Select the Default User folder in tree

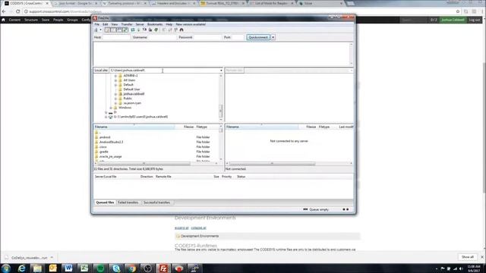coord(131,89)
